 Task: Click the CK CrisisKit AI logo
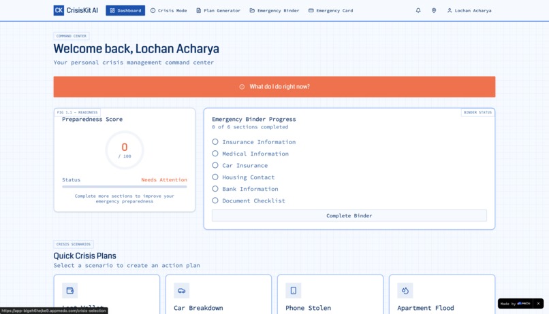[76, 10]
